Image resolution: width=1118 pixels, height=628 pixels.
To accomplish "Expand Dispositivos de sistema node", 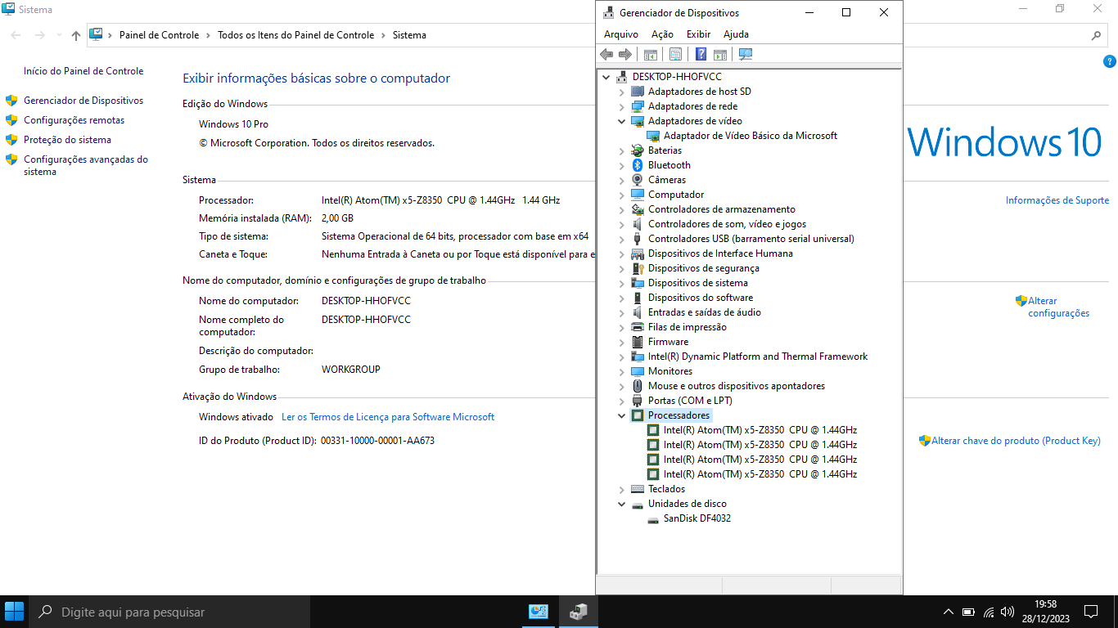I will (622, 283).
